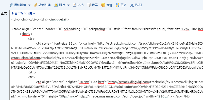Click the <tbody> tag line
This screenshot has width=203, height=100.
pos(26,34)
